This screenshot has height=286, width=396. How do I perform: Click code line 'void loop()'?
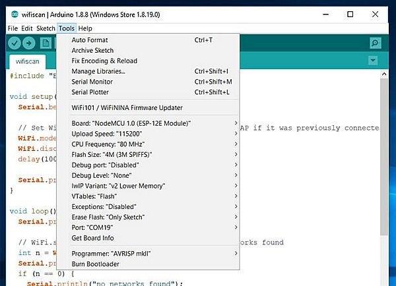(33, 211)
